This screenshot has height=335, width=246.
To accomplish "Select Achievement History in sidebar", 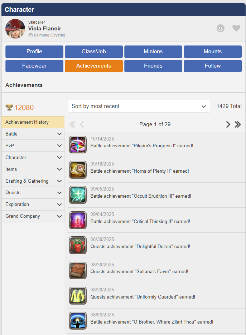I will pyautogui.click(x=33, y=122).
